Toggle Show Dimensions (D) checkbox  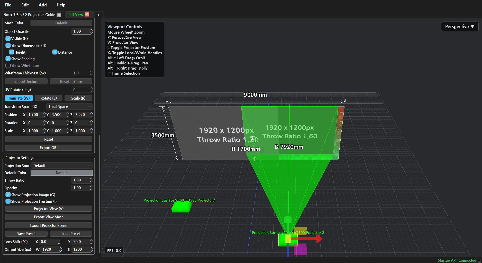8,45
